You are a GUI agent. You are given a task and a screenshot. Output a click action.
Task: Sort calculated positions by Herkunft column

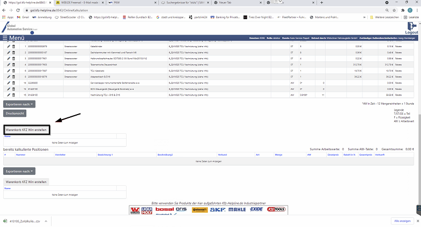tap(380, 155)
